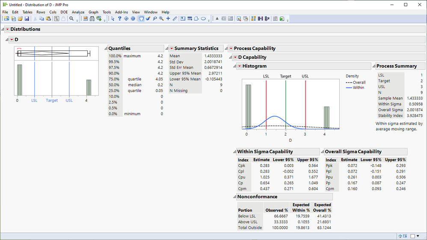Activate the Magnifier zoom tool
The height and width of the screenshot is (240, 427).
pos(161,19)
